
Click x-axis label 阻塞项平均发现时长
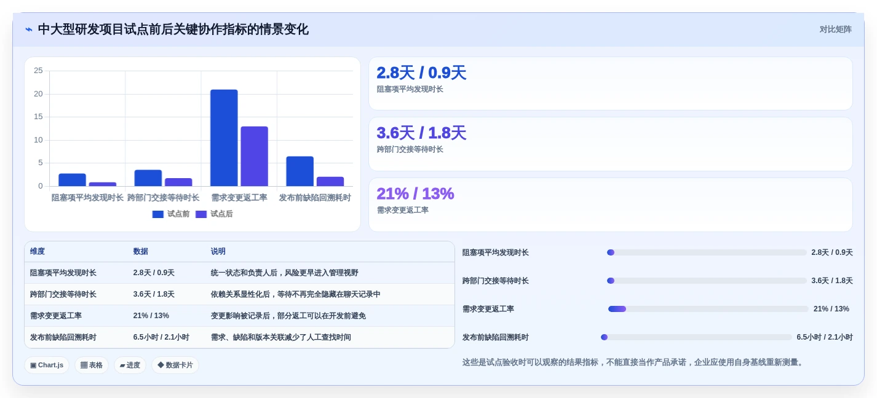87,198
